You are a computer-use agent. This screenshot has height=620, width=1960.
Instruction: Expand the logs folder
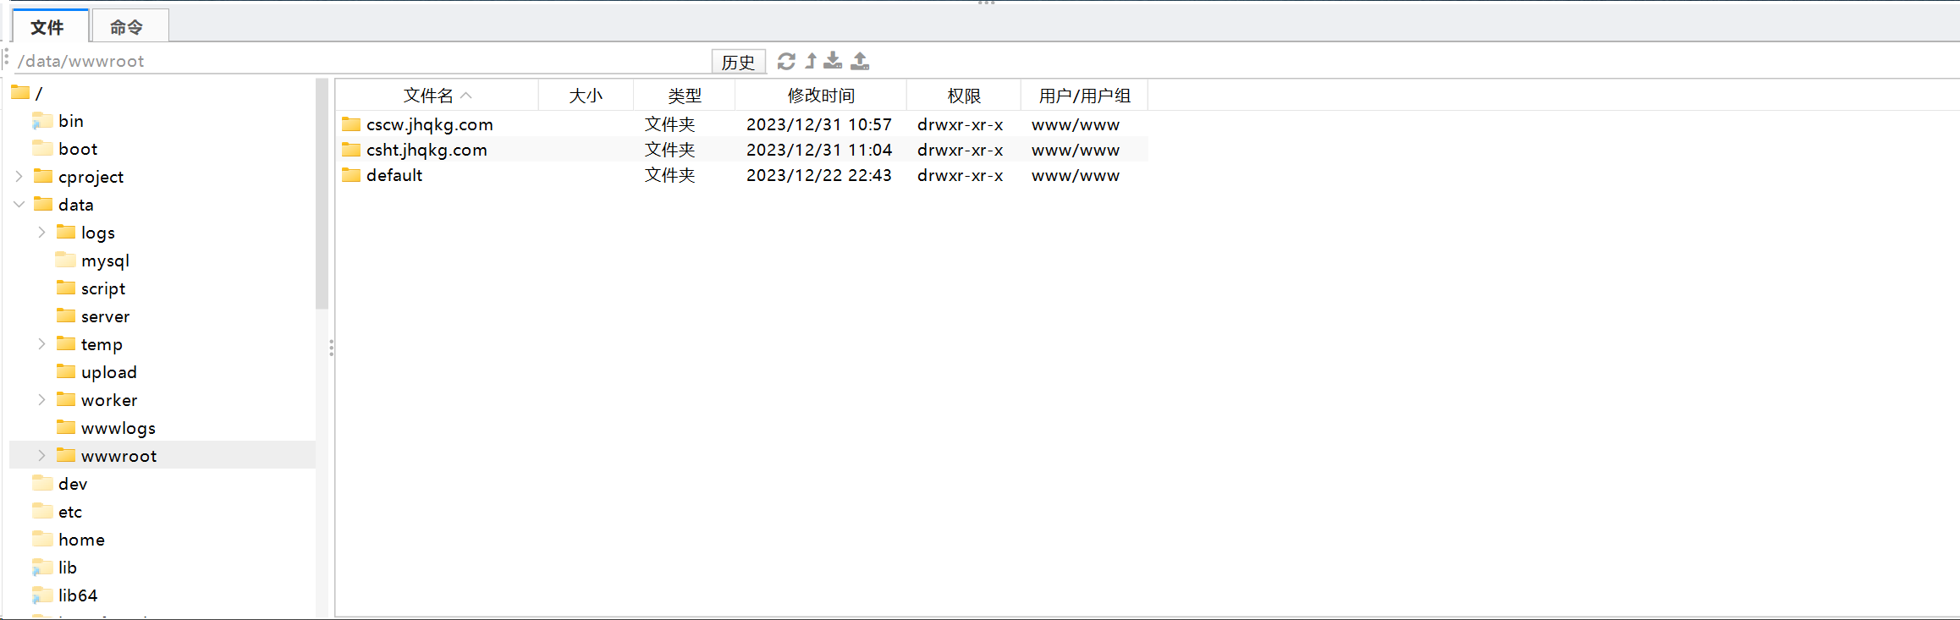(41, 233)
